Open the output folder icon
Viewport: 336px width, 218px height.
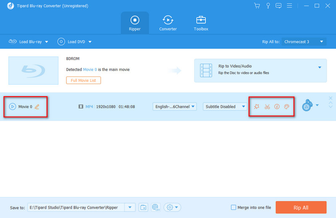coord(143,207)
